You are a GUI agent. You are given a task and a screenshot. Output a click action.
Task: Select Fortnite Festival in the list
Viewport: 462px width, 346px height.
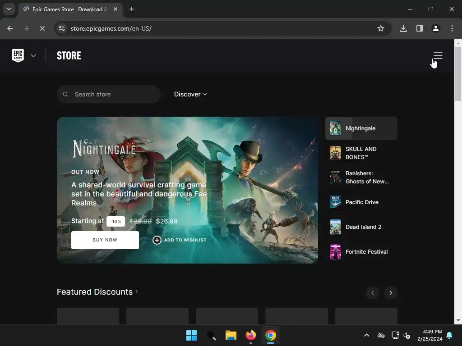(x=361, y=251)
